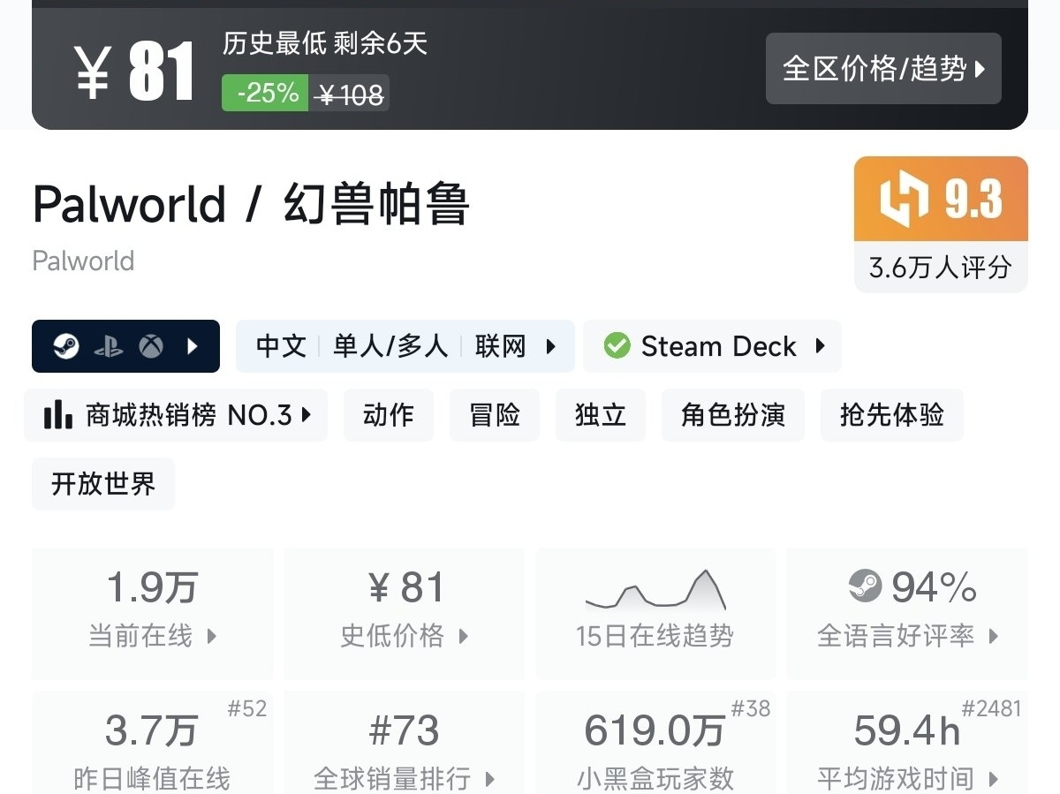Image resolution: width=1060 pixels, height=794 pixels.
Task: Expand 史低价格 lowest price arrow
Action: pyautogui.click(x=463, y=636)
